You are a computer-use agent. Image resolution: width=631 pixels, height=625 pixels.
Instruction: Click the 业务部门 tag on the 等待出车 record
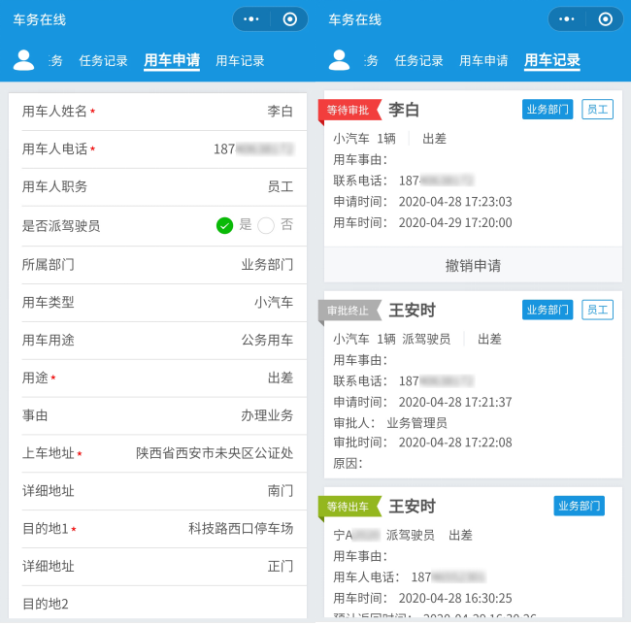click(579, 506)
